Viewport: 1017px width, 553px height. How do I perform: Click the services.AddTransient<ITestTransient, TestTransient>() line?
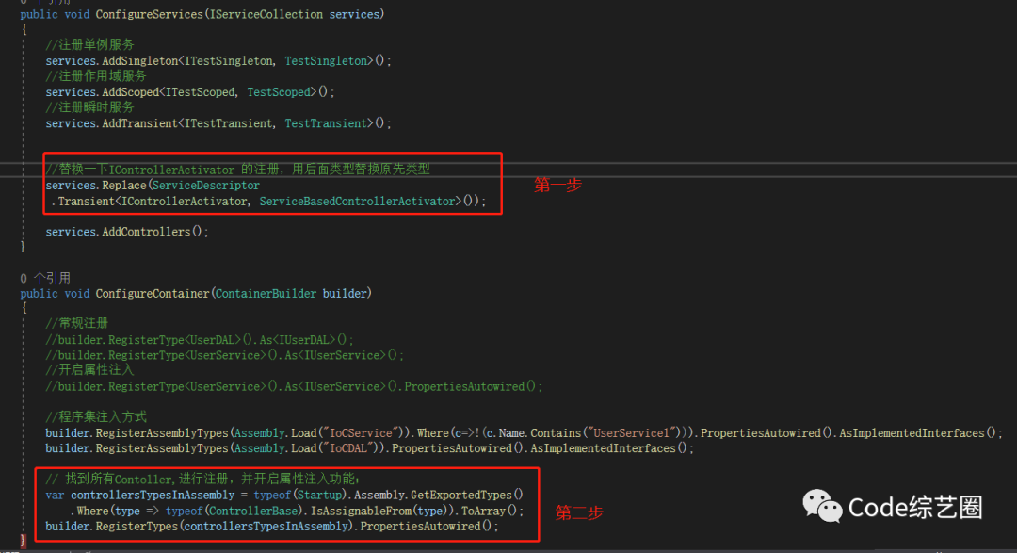(x=218, y=122)
